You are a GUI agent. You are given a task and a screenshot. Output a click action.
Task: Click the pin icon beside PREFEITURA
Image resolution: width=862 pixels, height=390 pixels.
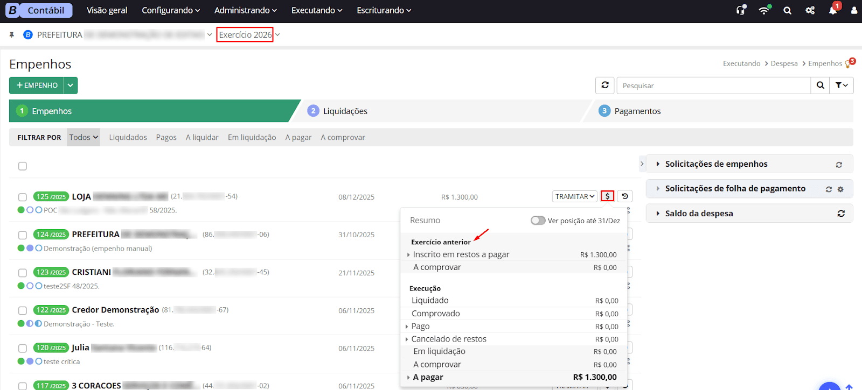click(x=12, y=35)
